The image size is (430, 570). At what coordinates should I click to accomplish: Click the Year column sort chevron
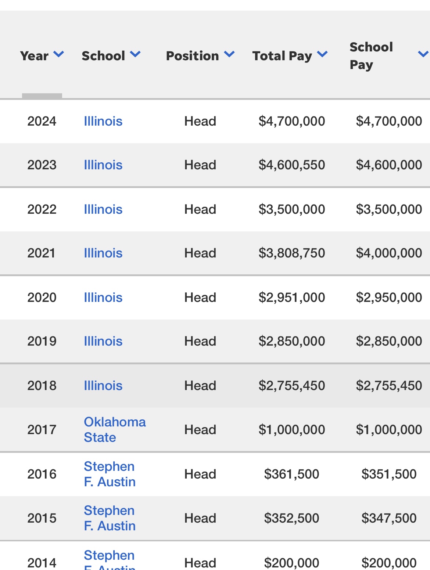coord(59,55)
